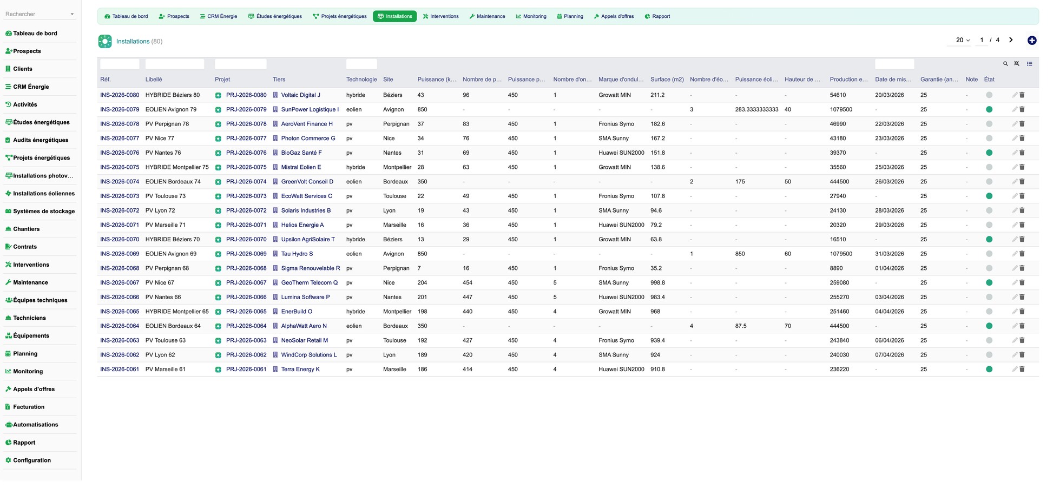Image resolution: width=1053 pixels, height=488 pixels.
Task: Open the Prospects top tab
Action: pyautogui.click(x=174, y=16)
